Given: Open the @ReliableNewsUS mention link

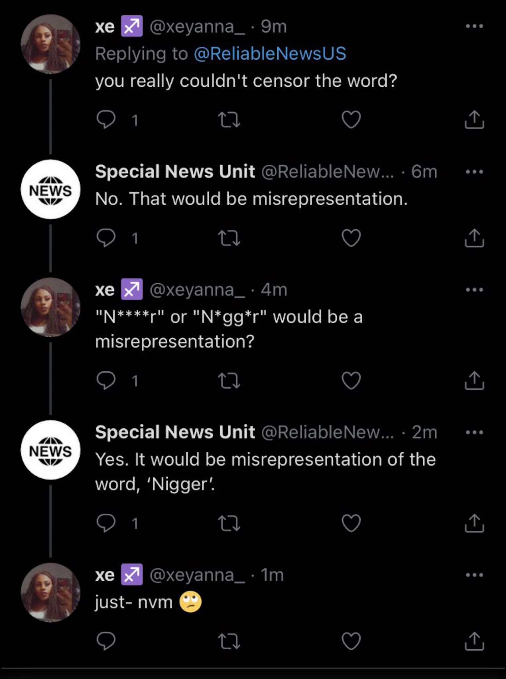Looking at the screenshot, I should [270, 54].
